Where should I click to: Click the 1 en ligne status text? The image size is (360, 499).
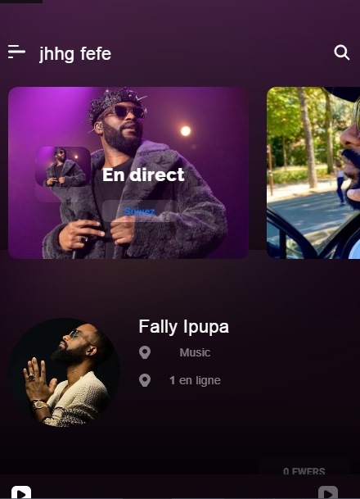[195, 380]
